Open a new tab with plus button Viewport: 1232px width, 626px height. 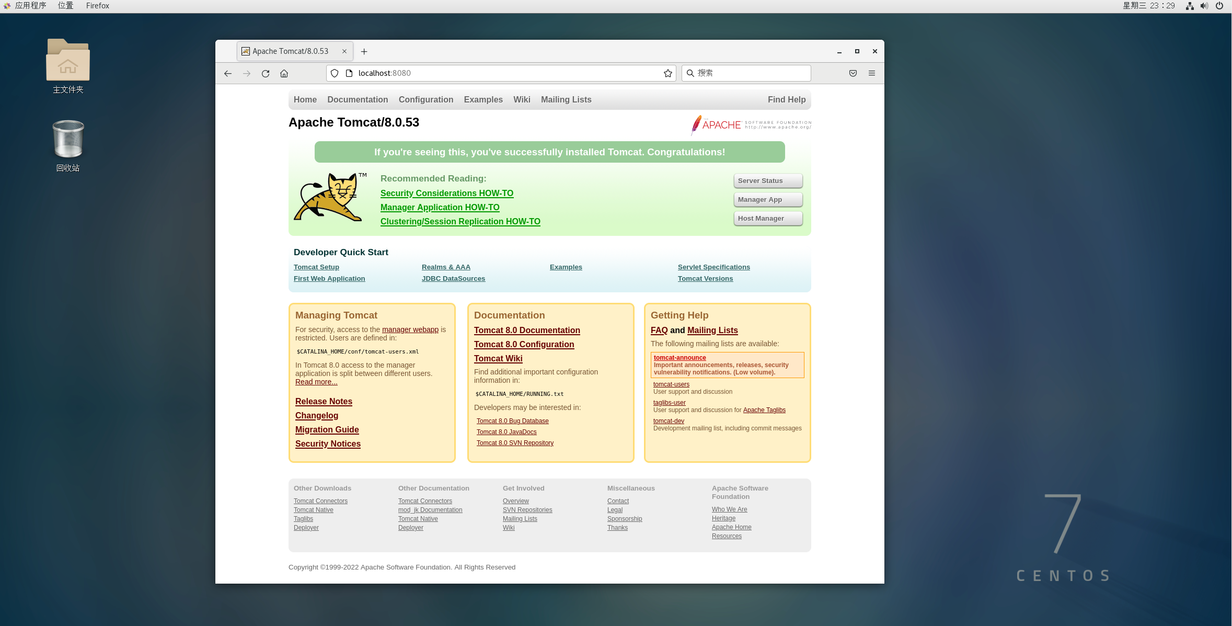tap(364, 51)
